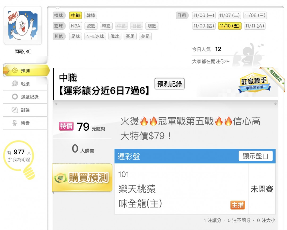Click the 購買預測 gold purchase button
Image resolution: width=287 pixels, height=230 pixels.
(x=82, y=178)
